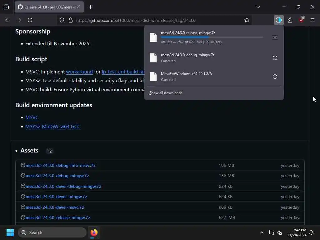Click the Build environment updates heading
Viewport: 320px width, 240px height.
pyautogui.click(x=54, y=105)
